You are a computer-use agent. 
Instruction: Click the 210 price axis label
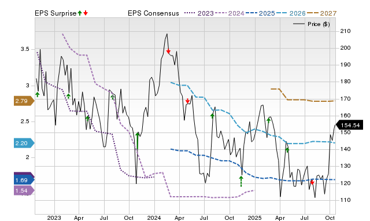(345, 31)
